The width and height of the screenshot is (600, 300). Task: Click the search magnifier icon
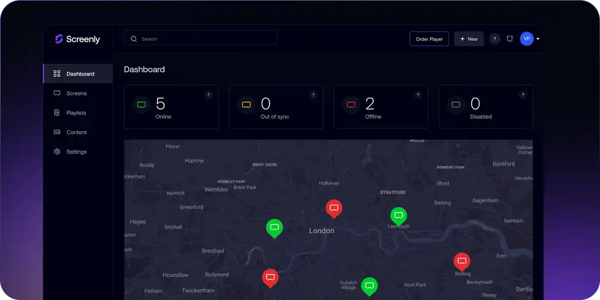[x=134, y=39]
